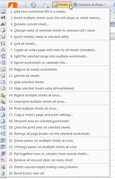
Task: Open the Columns & Rows dropdown
Action: click(89, 5)
